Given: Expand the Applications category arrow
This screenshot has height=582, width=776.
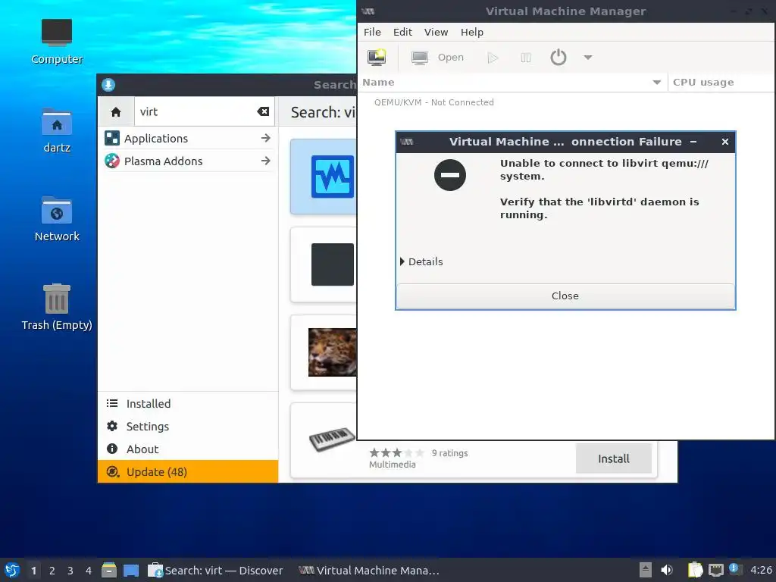Looking at the screenshot, I should coord(266,138).
